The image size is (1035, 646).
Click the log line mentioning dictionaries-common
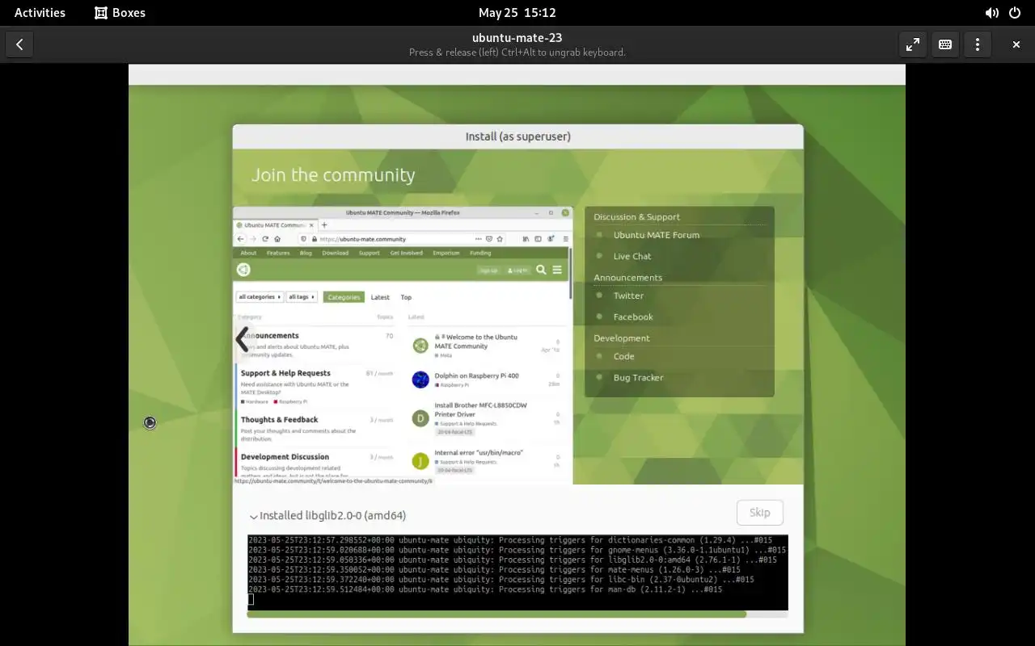point(510,540)
